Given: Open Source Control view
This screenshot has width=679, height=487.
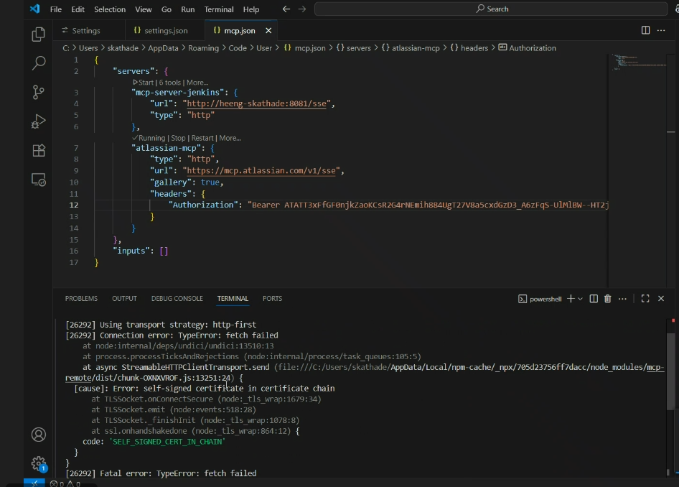Looking at the screenshot, I should tap(38, 92).
